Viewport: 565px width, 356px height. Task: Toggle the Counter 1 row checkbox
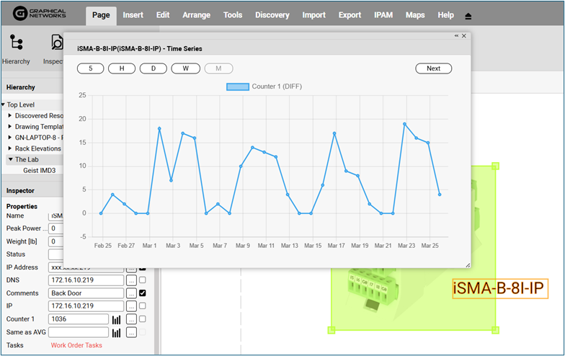143,319
